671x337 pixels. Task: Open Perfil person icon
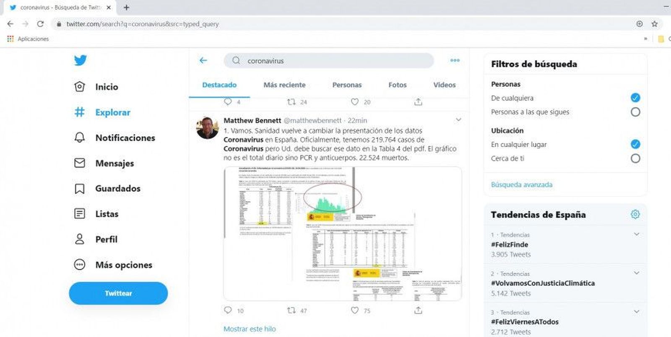(79, 239)
